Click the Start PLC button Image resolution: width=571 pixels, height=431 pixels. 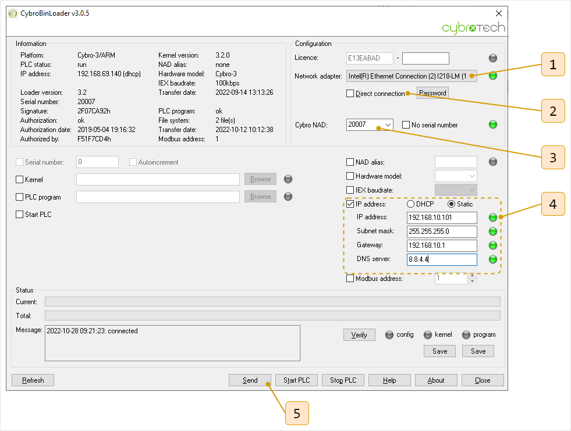pos(296,380)
